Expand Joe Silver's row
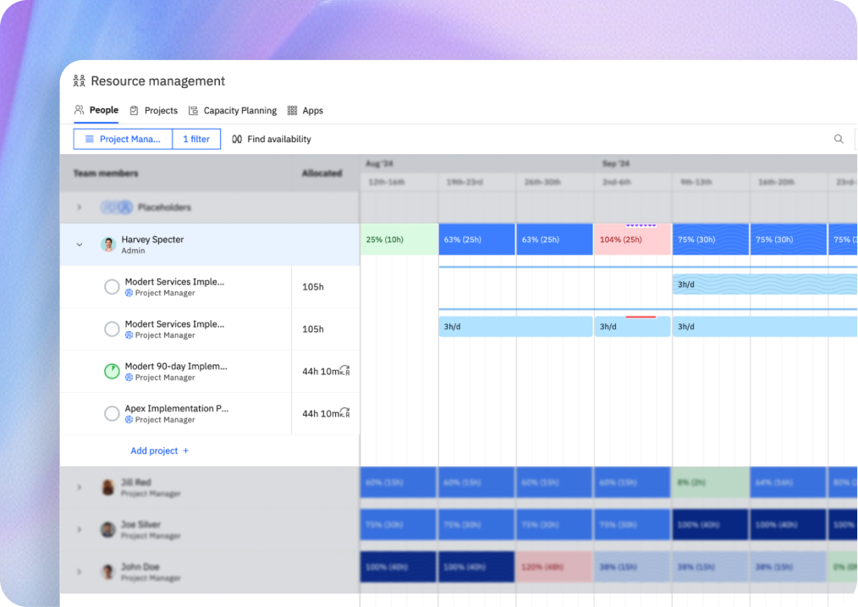Screen dimensions: 858x607 (x=80, y=529)
